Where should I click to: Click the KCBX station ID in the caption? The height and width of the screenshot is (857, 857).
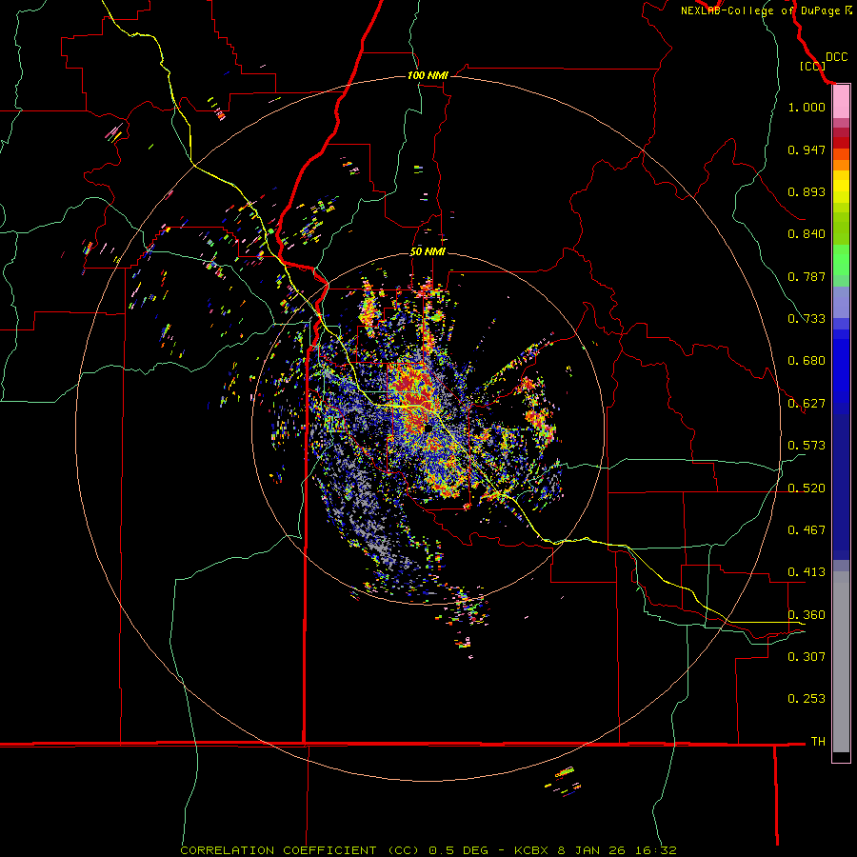pyautogui.click(x=531, y=850)
